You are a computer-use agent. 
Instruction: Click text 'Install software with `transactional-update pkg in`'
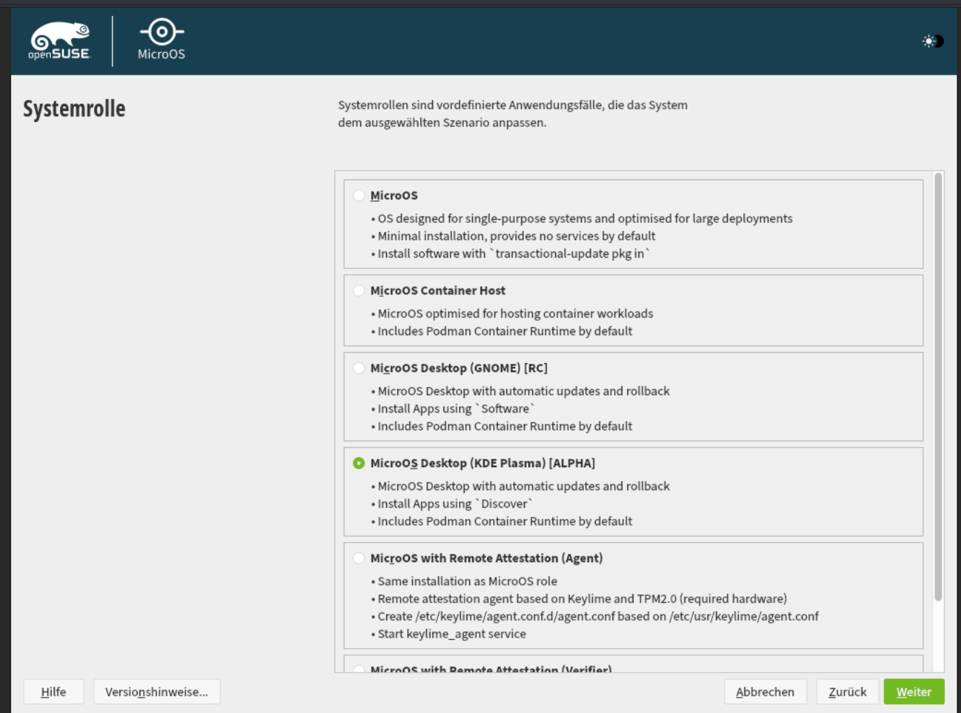pyautogui.click(x=513, y=253)
